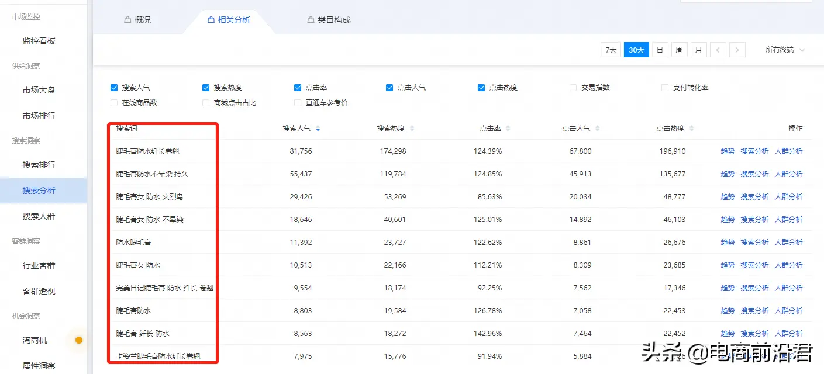Open 人群分析 for 睫毛膏防水纤长卷翘

coord(788,151)
